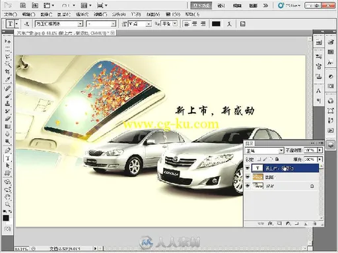
Task: Hide the background layer eye icon
Action: point(248,186)
